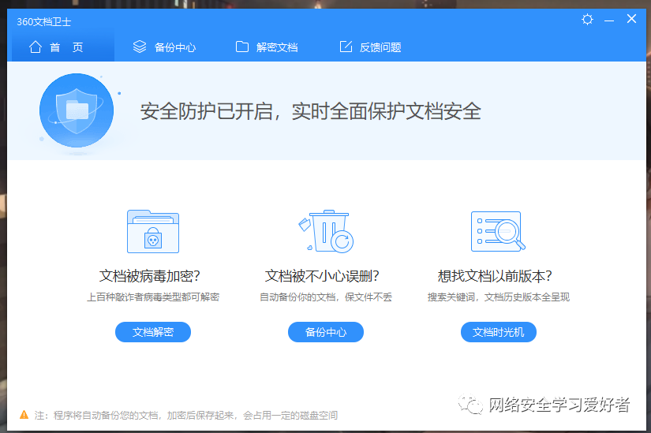
Task: Click the recycle bin restore icon
Action: pos(326,231)
